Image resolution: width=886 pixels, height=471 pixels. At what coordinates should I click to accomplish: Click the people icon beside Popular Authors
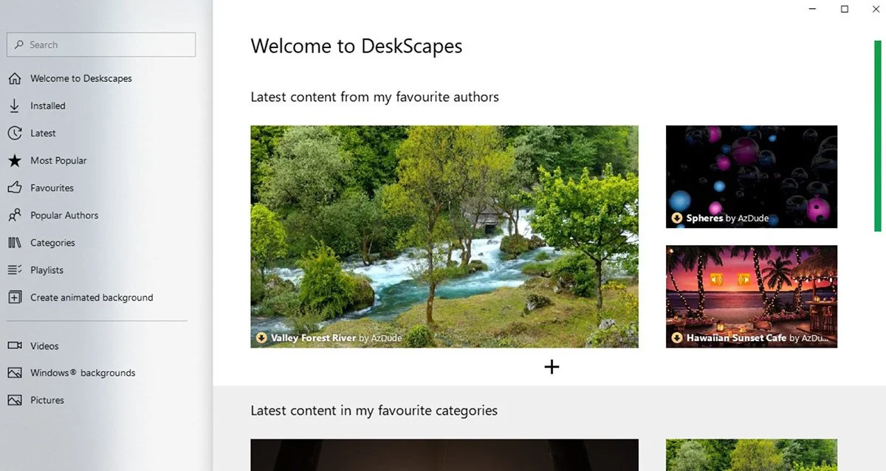pos(15,215)
